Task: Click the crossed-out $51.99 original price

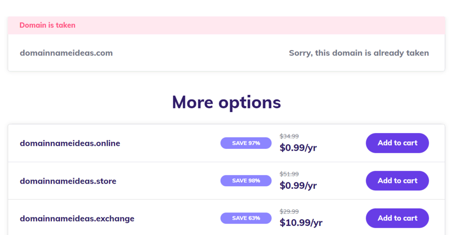Action: [289, 174]
